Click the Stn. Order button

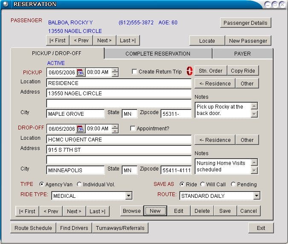click(211, 71)
